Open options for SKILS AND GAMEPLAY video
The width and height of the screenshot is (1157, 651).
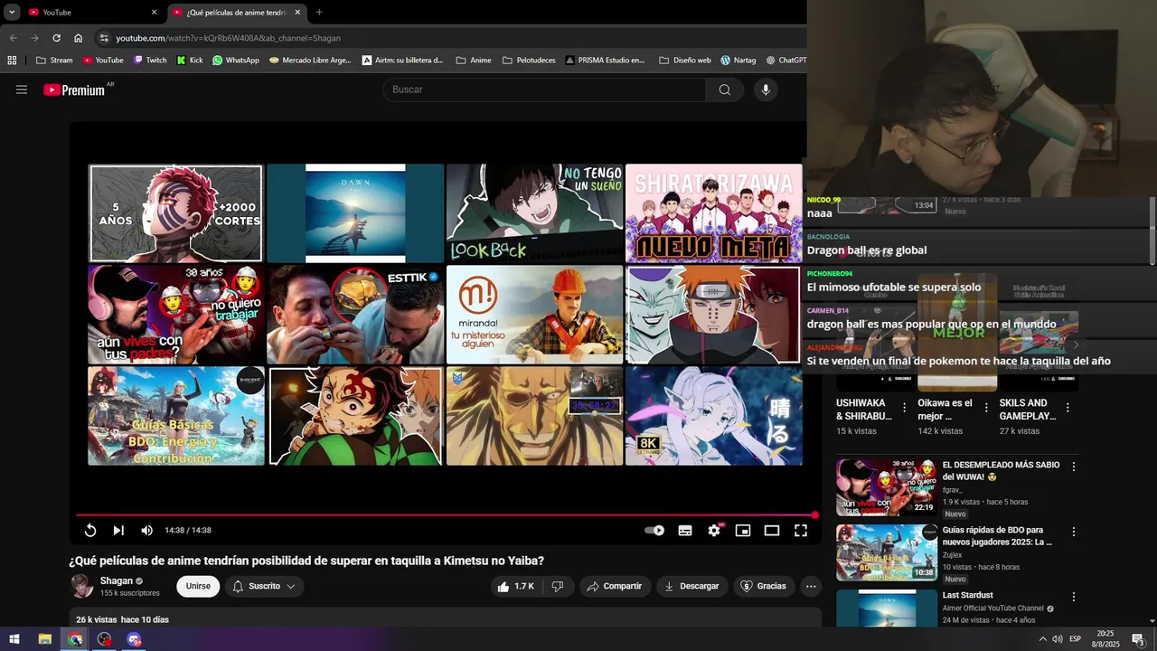coord(1068,408)
